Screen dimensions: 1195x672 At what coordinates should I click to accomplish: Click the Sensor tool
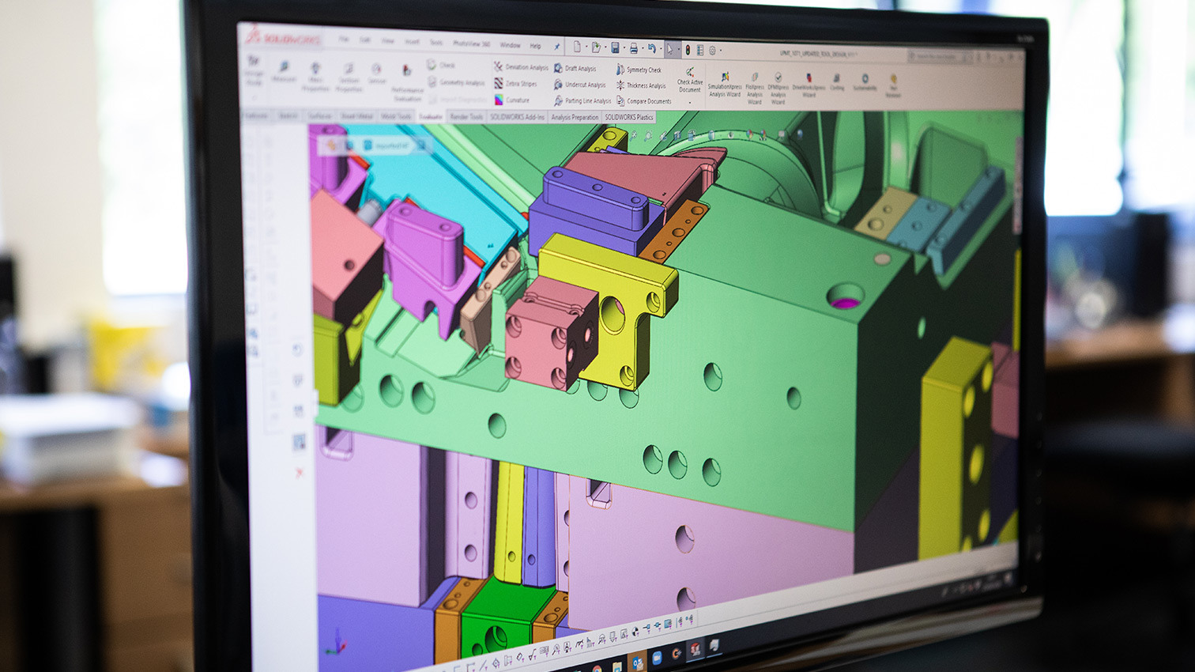point(377,74)
